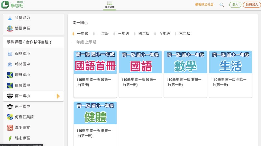Click title 110學年 南一版 國語一上(第一冊)
The height and width of the screenshot is (146, 261).
(139, 82)
